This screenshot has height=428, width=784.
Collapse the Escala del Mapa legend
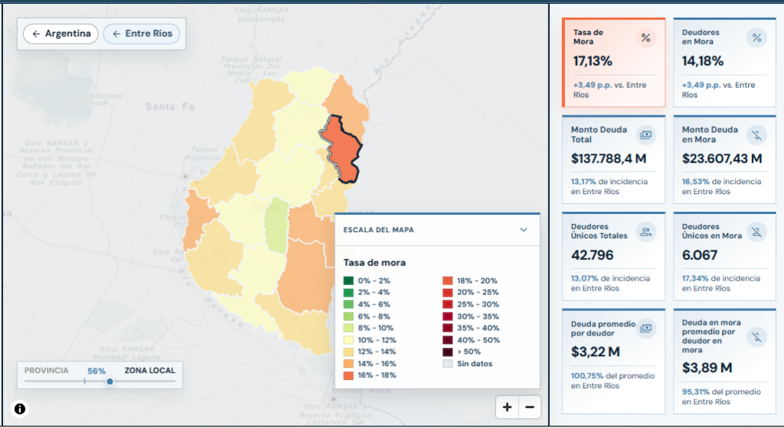click(x=524, y=230)
